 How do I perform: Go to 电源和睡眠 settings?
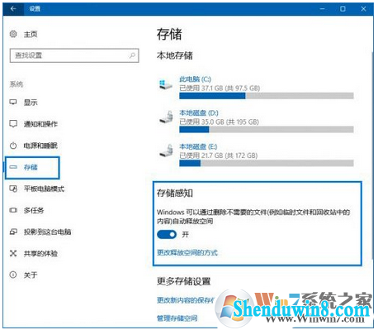40,146
